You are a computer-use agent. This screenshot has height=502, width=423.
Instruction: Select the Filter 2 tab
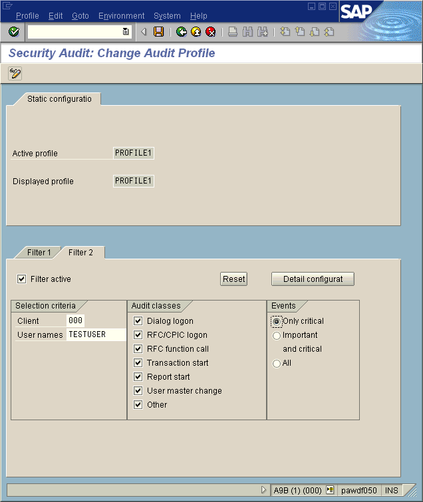[80, 253]
